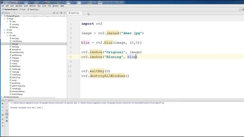The width and height of the screenshot is (244, 137).
Task: Open the File menu
Action: [3, 6]
